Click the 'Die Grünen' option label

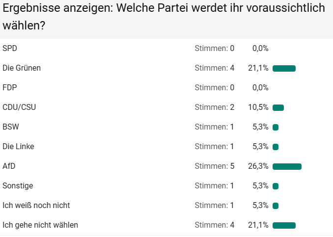22,68
